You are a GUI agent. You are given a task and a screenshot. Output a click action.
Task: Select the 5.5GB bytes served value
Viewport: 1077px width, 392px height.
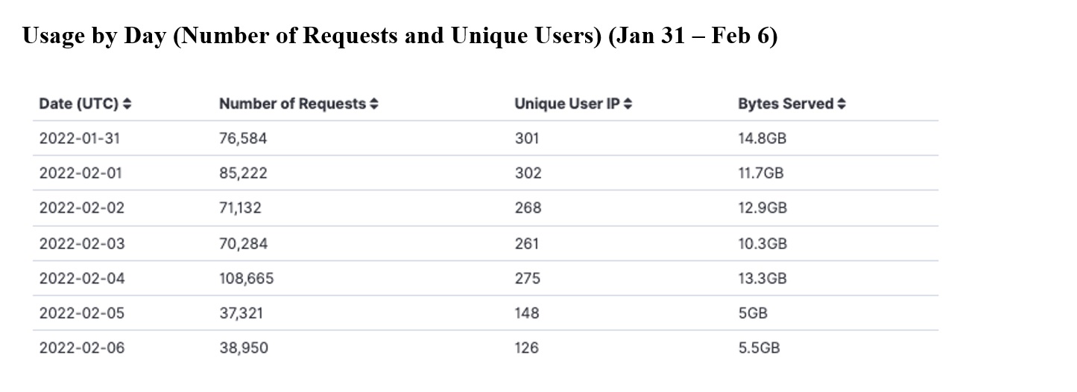click(x=759, y=348)
